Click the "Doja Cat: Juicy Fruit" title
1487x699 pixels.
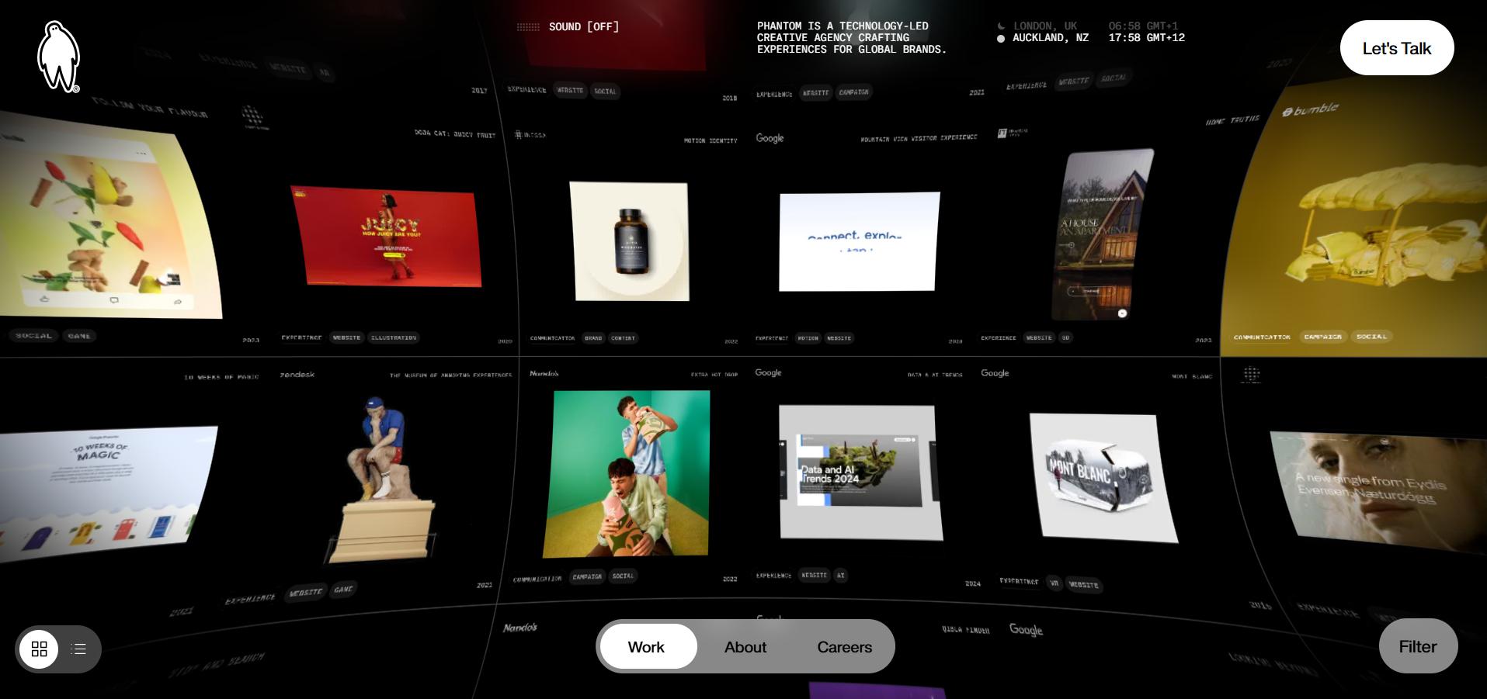click(x=455, y=134)
